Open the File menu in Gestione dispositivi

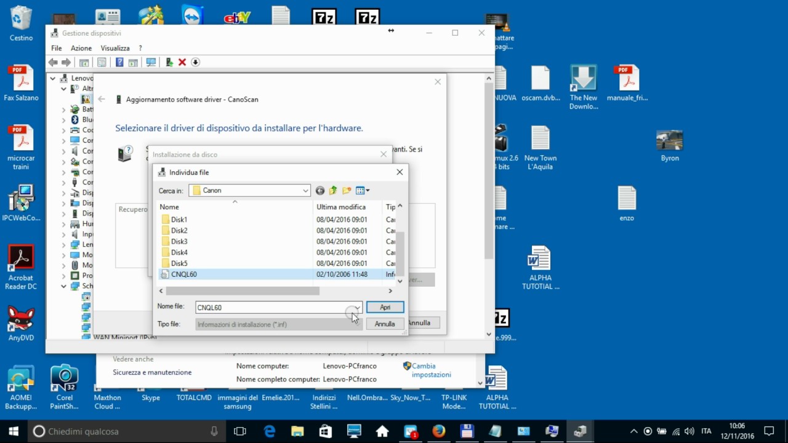pyautogui.click(x=57, y=48)
